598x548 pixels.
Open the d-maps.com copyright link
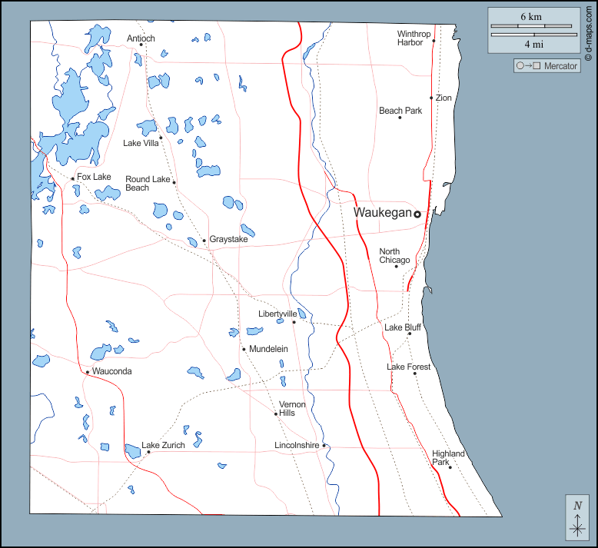click(x=588, y=33)
